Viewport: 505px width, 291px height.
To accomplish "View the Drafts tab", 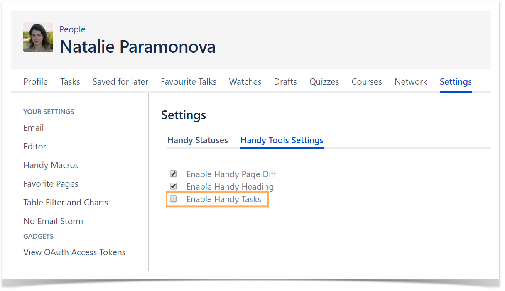I will pyautogui.click(x=285, y=82).
